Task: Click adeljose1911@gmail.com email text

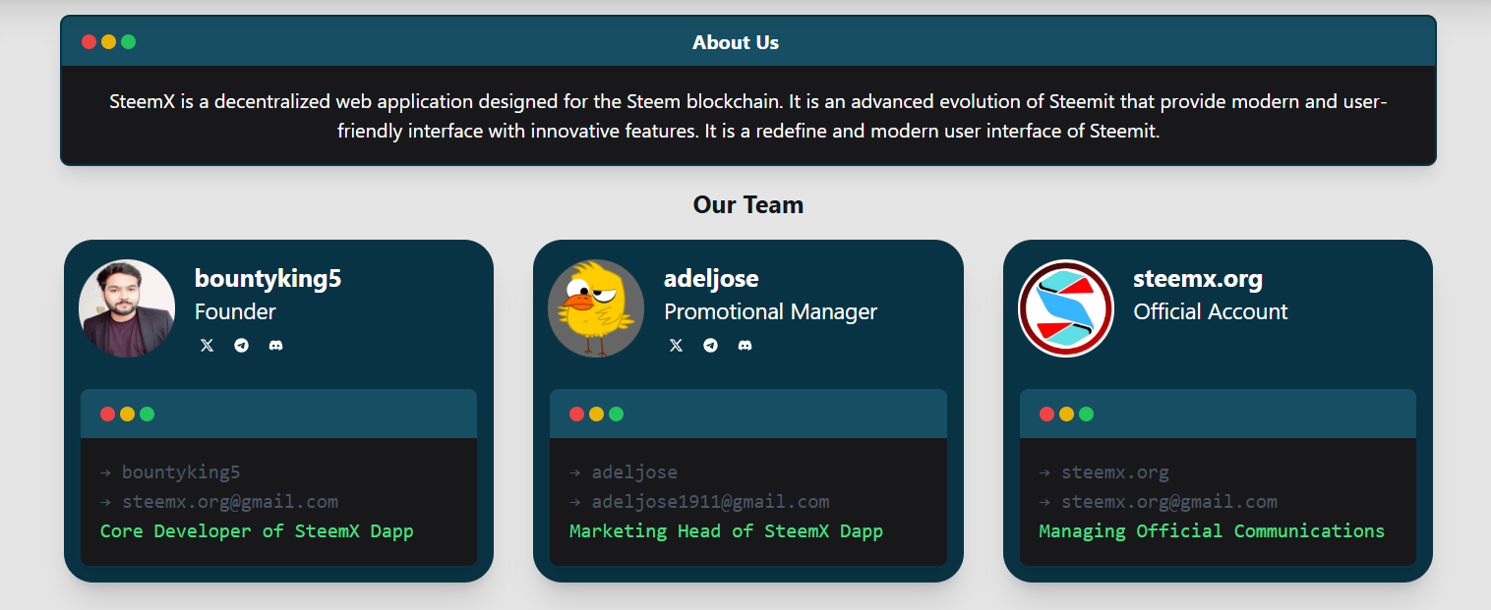Action: [710, 502]
